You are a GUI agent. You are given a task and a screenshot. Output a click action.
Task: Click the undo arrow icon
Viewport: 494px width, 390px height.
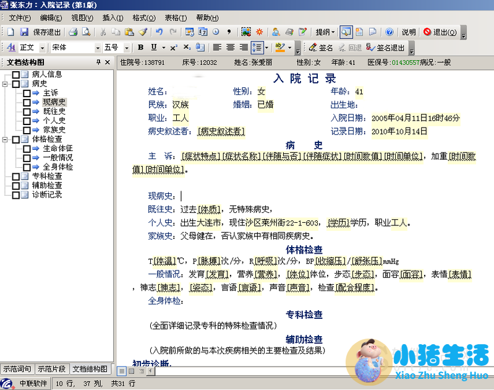pos(160,32)
